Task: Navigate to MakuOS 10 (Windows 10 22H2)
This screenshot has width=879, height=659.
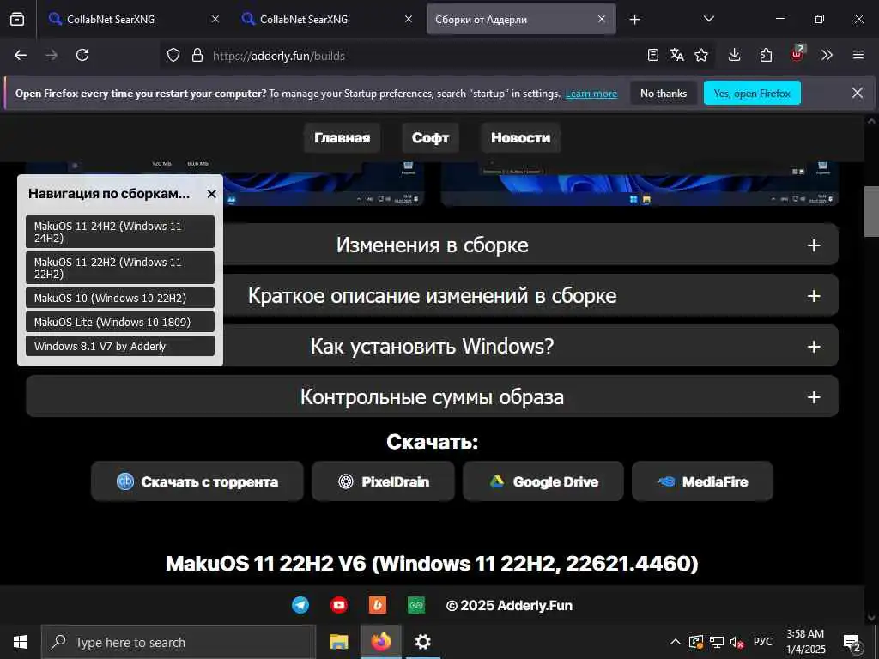Action: (120, 298)
